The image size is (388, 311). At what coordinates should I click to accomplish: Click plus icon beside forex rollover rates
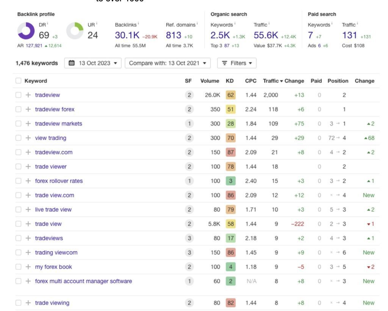pyautogui.click(x=28, y=181)
